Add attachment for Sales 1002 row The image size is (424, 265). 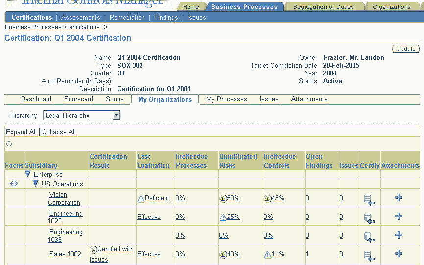coord(399,253)
